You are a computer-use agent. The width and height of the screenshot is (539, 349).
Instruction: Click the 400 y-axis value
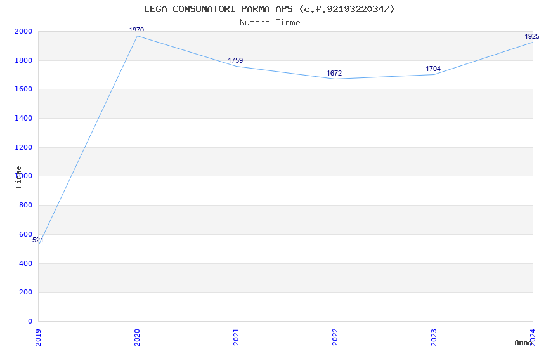(26, 264)
